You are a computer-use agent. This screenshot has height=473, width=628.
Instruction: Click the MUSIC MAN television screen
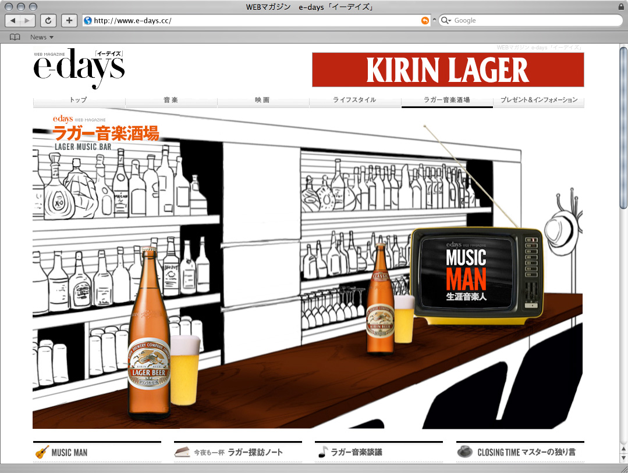click(x=466, y=273)
